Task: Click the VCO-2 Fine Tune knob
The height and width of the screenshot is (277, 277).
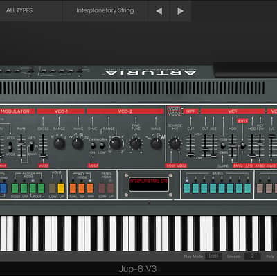Action: (136, 143)
